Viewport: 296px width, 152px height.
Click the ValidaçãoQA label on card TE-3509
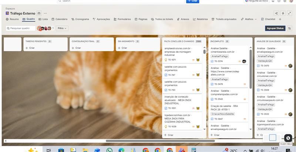pos(265,85)
